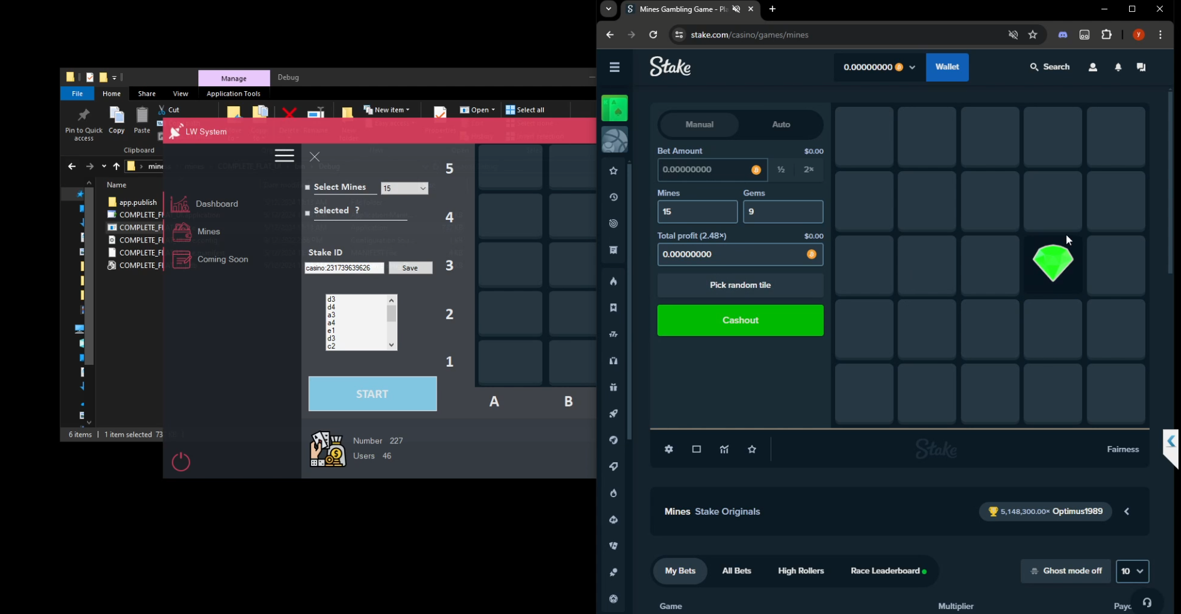Viewport: 1181px width, 614px height.
Task: Open the Stake hamburger sidebar menu
Action: [614, 67]
